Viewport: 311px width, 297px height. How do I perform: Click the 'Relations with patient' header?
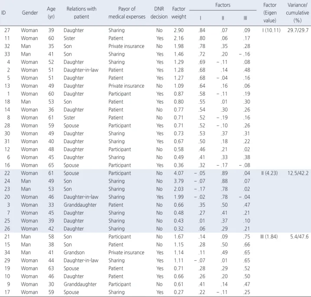click(x=81, y=13)
